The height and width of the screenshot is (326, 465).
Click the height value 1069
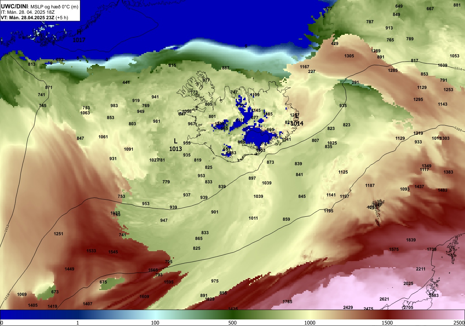(x=22, y=294)
